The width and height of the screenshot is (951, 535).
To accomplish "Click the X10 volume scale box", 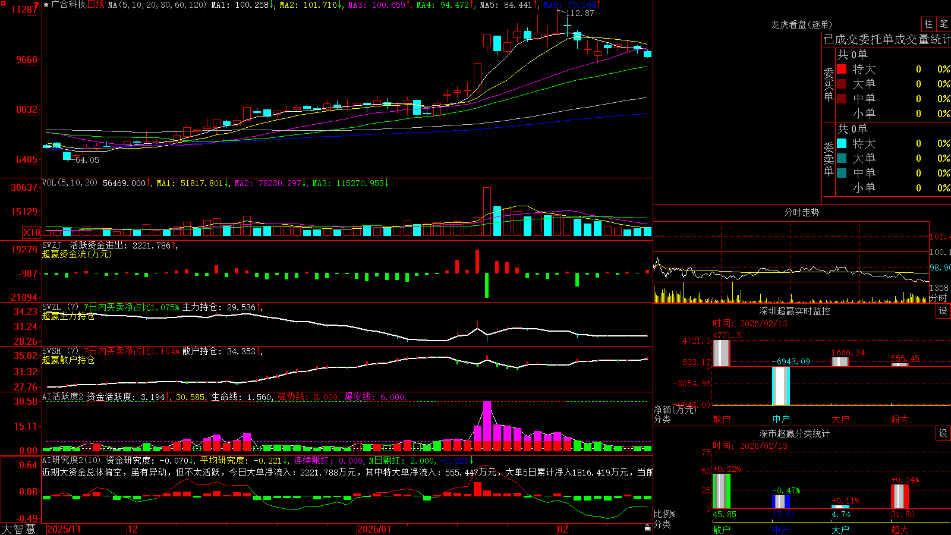I will click(x=32, y=232).
